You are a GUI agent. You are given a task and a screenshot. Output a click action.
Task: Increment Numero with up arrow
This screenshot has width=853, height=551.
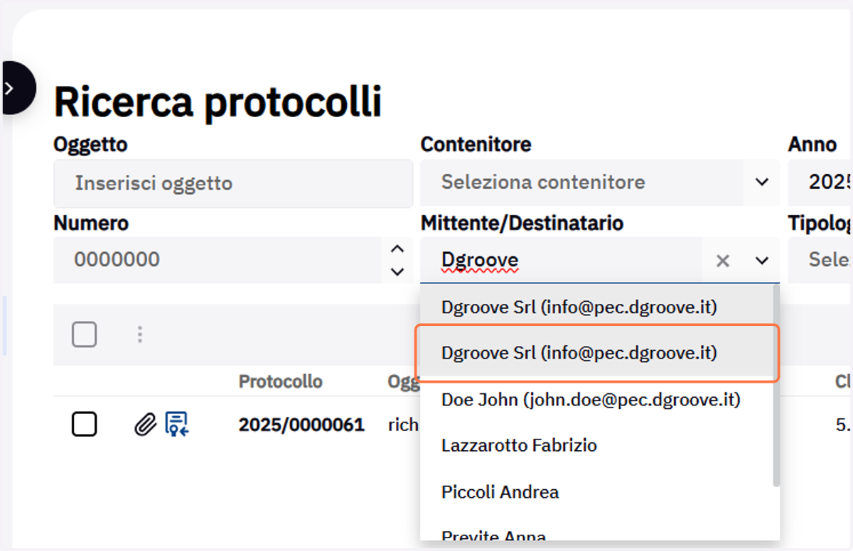click(x=398, y=249)
